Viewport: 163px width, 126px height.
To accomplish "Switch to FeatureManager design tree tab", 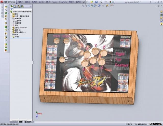I will (11, 6).
